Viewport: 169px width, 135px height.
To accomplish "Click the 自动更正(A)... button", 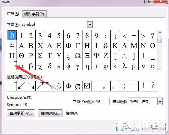I will point(21,113).
